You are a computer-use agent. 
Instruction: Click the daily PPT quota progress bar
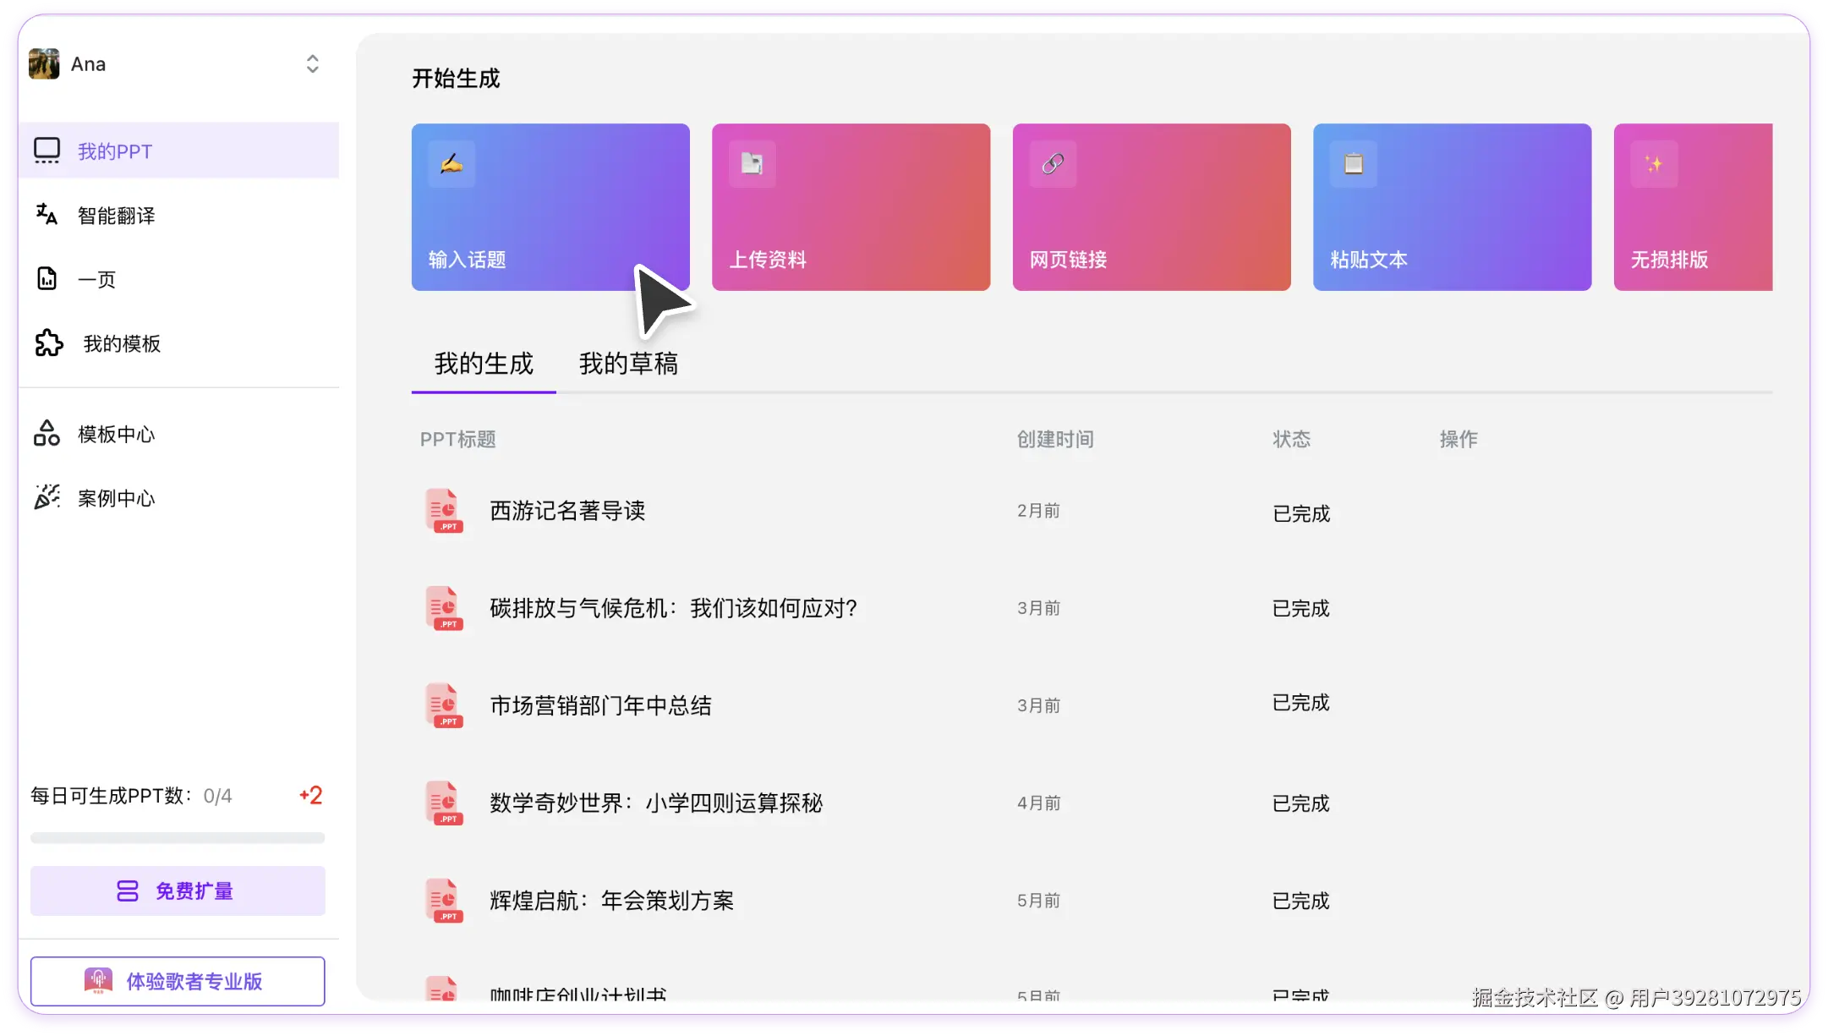tap(178, 838)
